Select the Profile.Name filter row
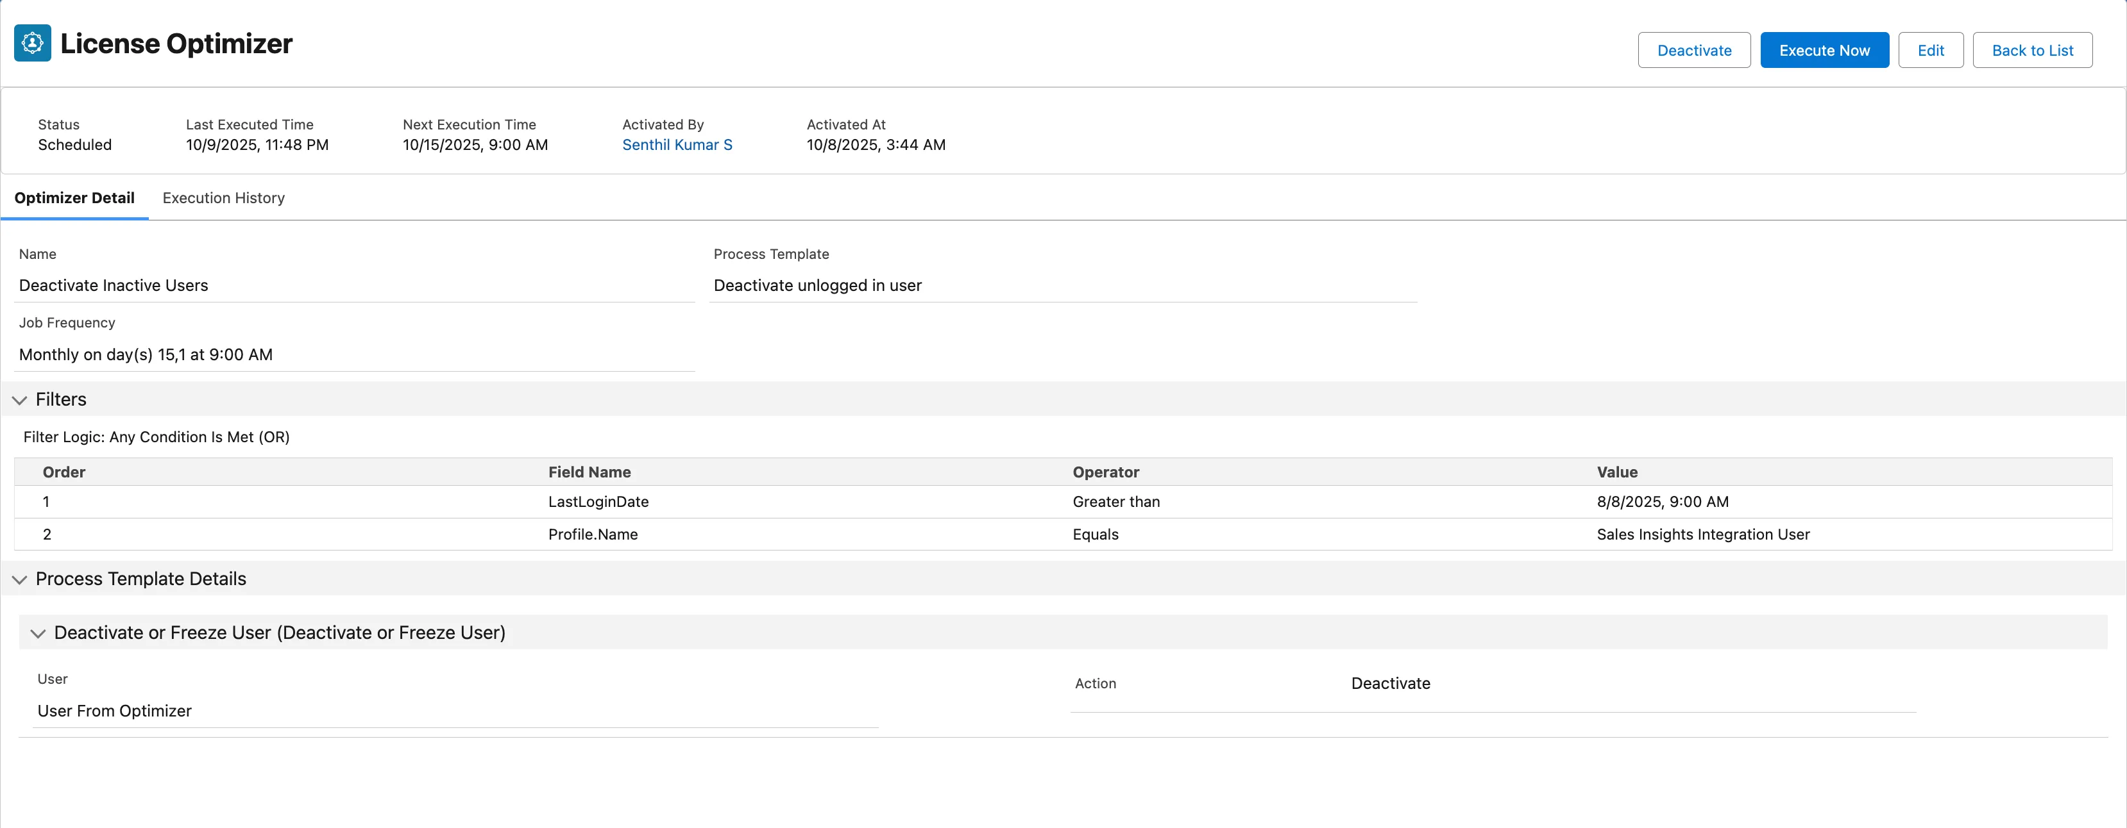 click(x=592, y=534)
